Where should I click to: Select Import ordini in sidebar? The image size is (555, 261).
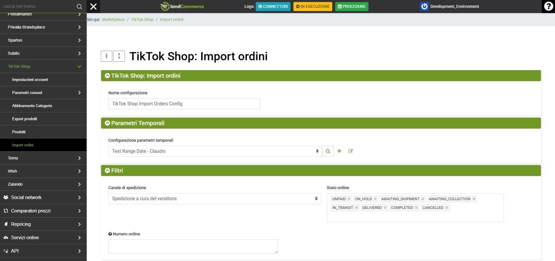(43, 145)
